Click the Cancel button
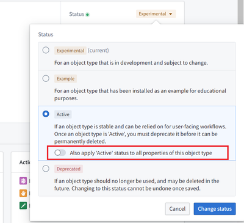Image resolution: width=244 pixels, height=223 pixels. click(x=178, y=209)
